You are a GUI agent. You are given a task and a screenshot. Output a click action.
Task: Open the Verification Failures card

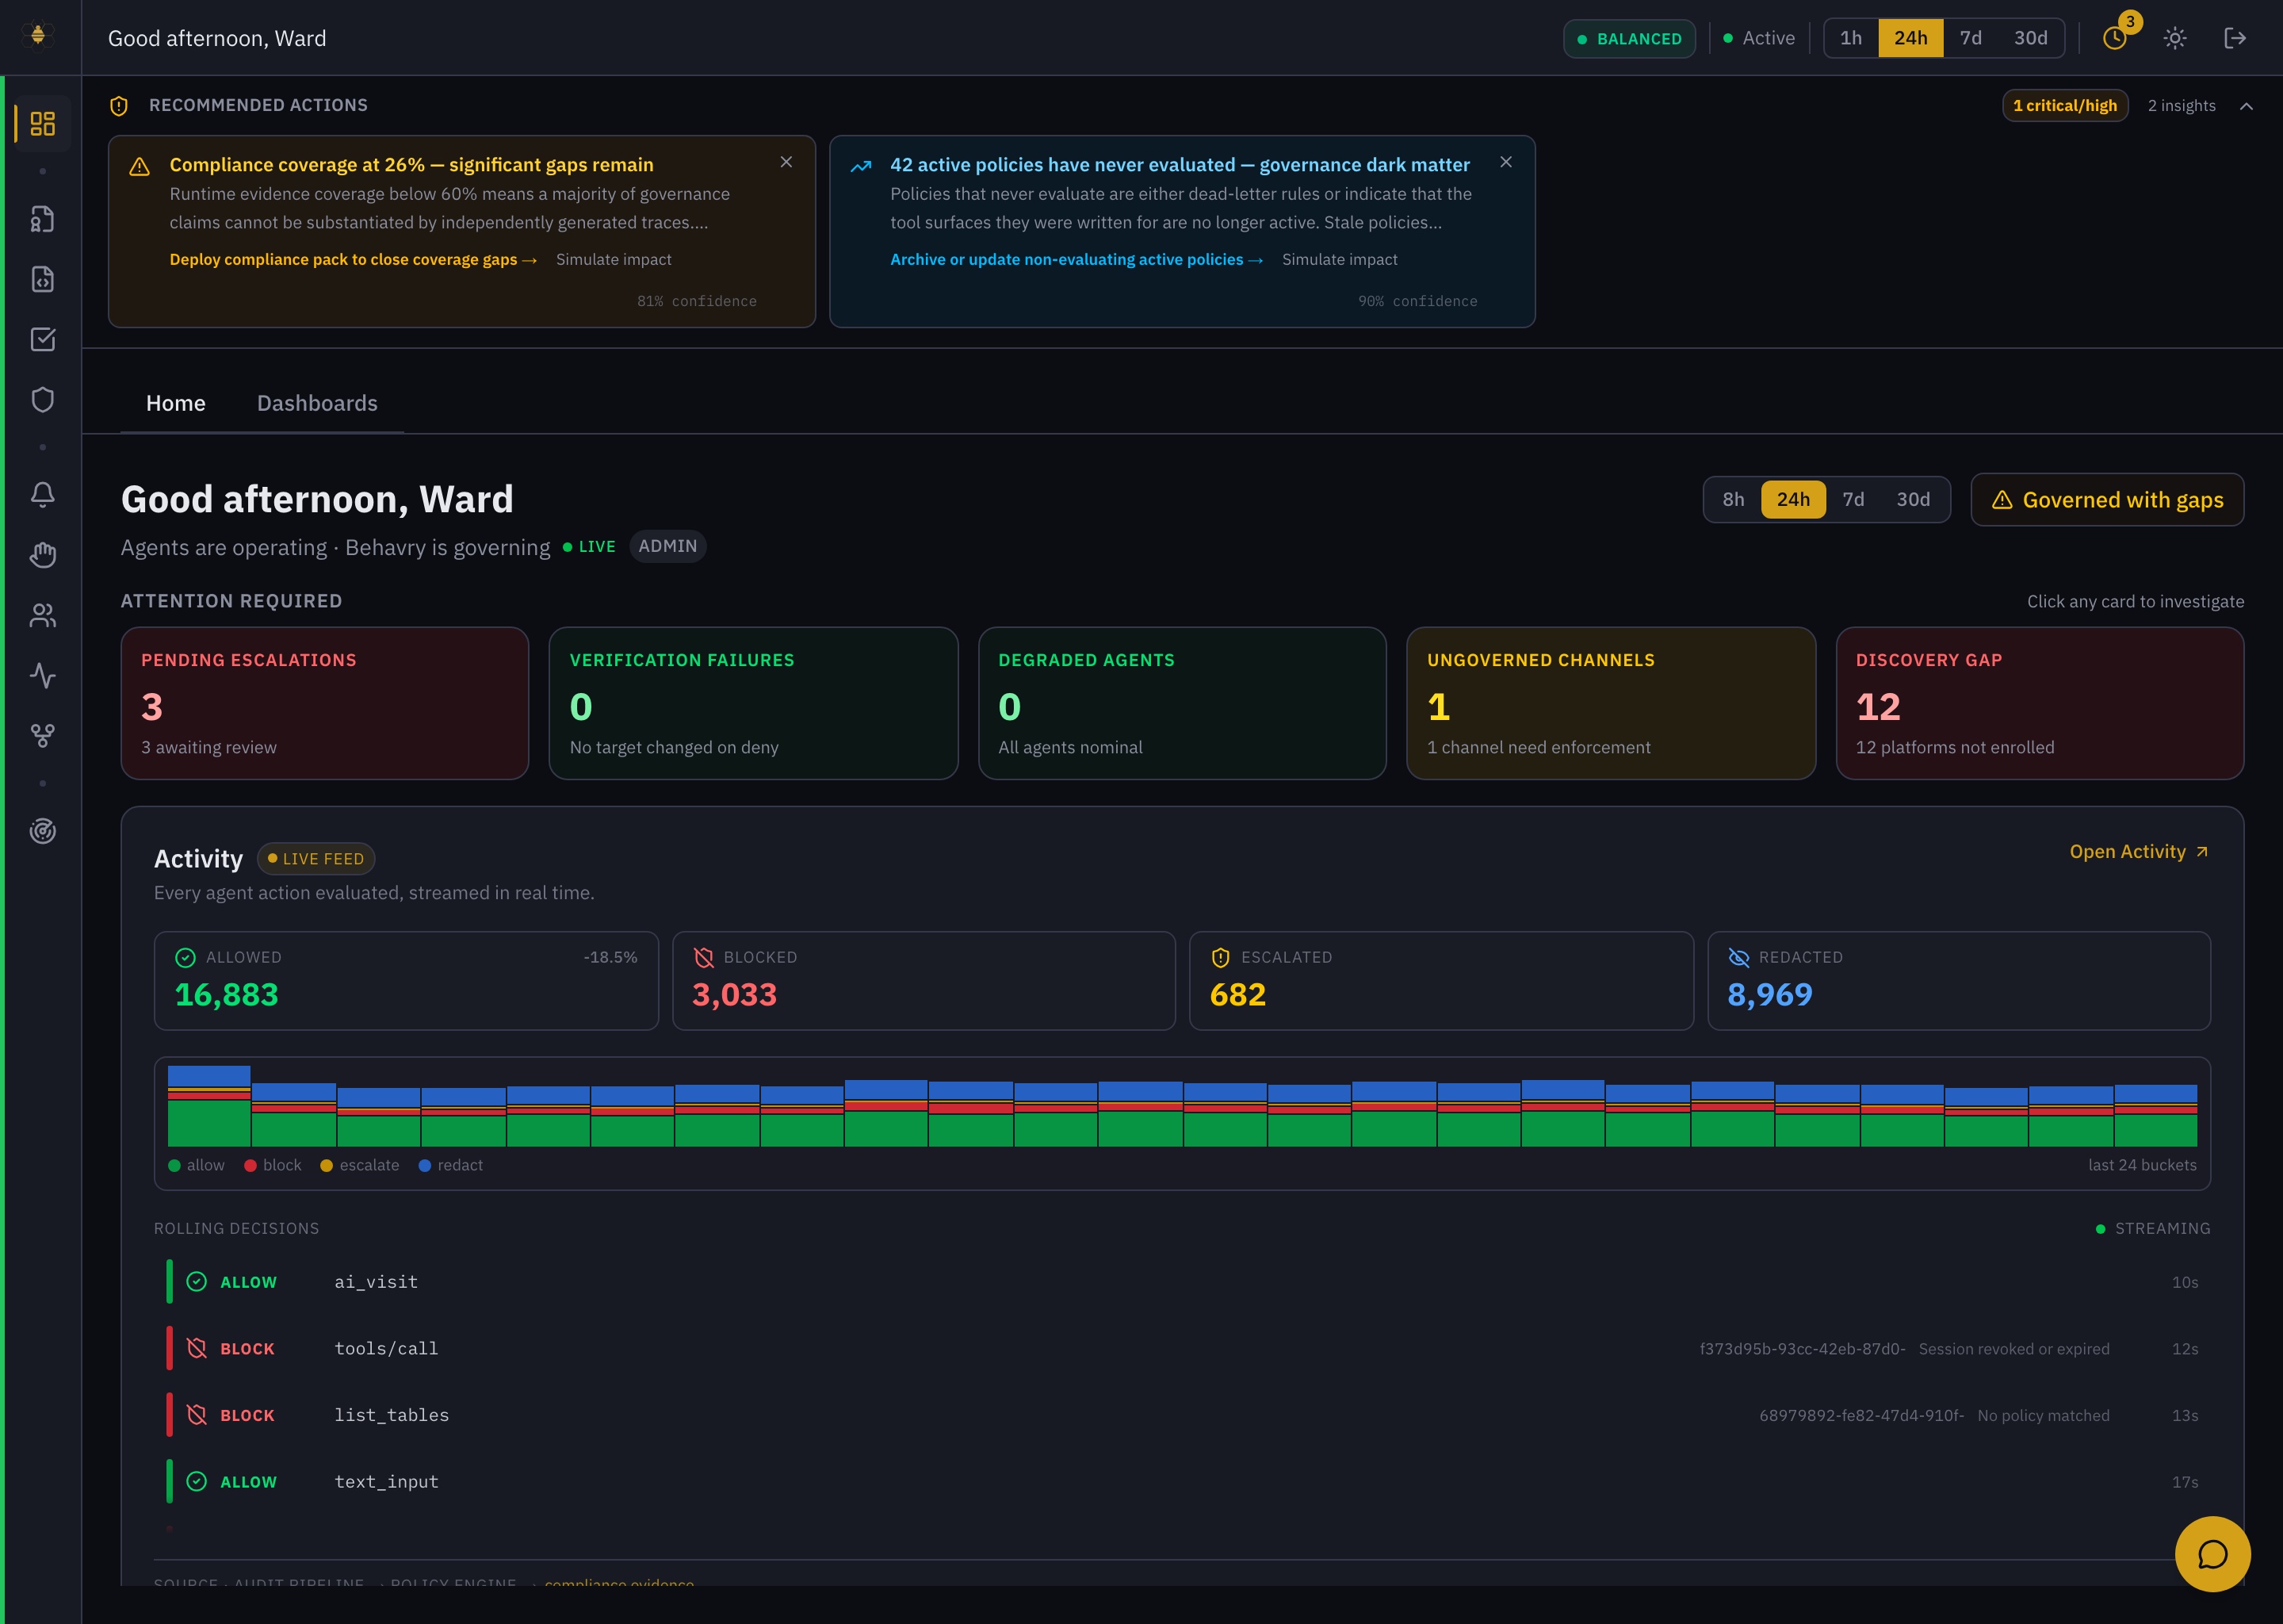point(754,703)
